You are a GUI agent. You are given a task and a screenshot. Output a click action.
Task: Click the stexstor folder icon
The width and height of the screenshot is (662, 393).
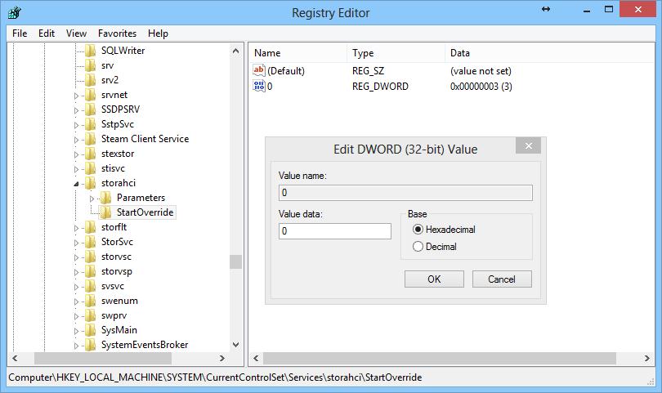coord(91,154)
